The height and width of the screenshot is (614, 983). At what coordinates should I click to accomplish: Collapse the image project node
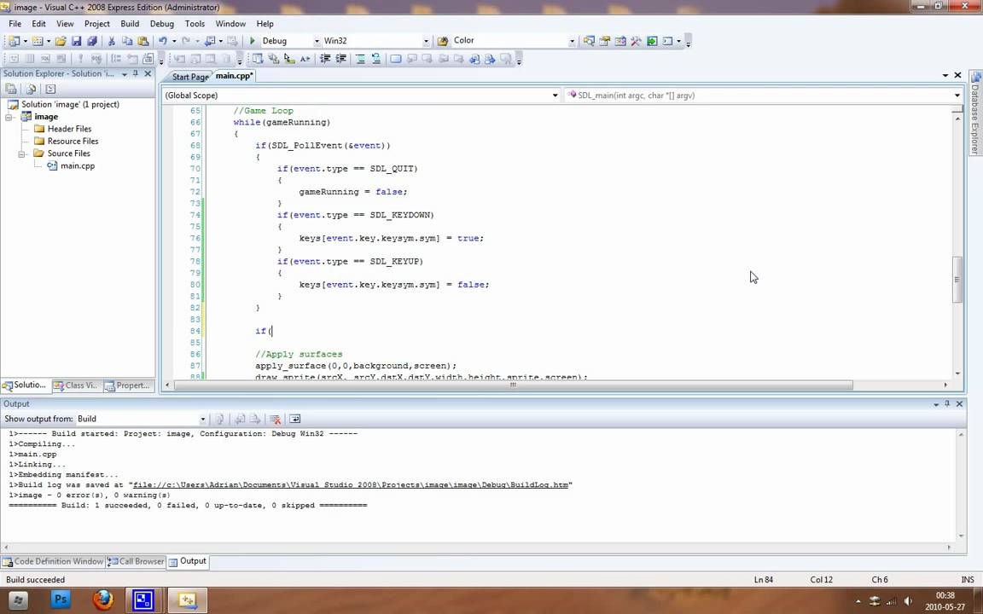point(9,117)
